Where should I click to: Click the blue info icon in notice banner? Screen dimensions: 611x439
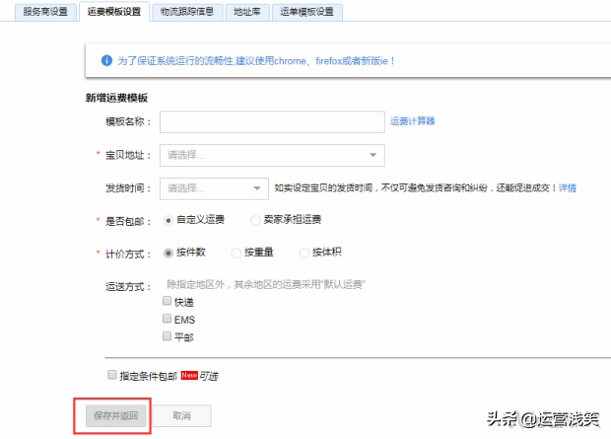coord(106,61)
